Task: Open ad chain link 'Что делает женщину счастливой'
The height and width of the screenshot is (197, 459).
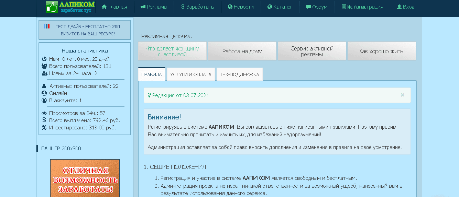Action: (x=172, y=51)
